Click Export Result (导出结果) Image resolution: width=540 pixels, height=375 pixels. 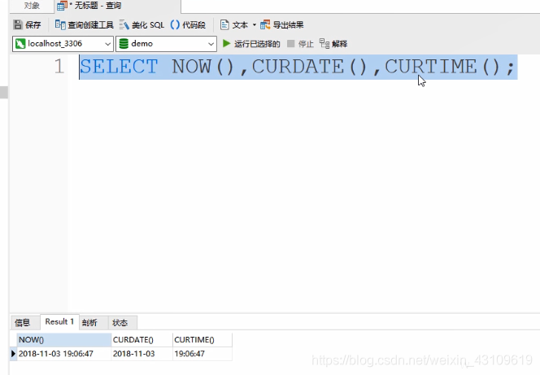(282, 24)
